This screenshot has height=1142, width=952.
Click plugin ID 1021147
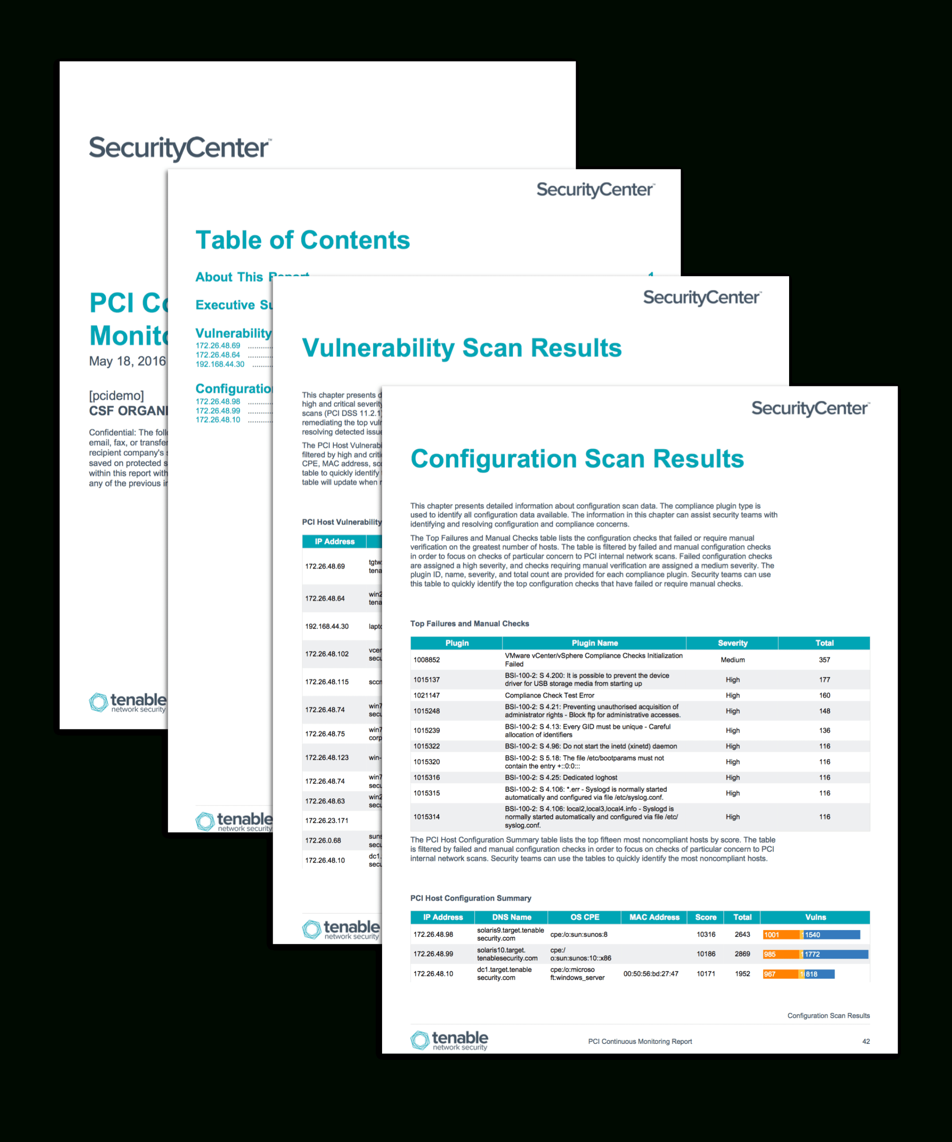pyautogui.click(x=427, y=695)
